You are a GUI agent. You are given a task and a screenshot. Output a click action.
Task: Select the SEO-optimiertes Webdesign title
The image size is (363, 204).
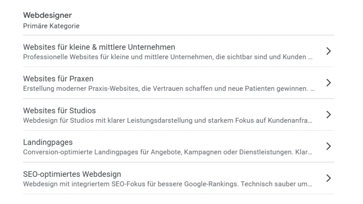(72, 174)
